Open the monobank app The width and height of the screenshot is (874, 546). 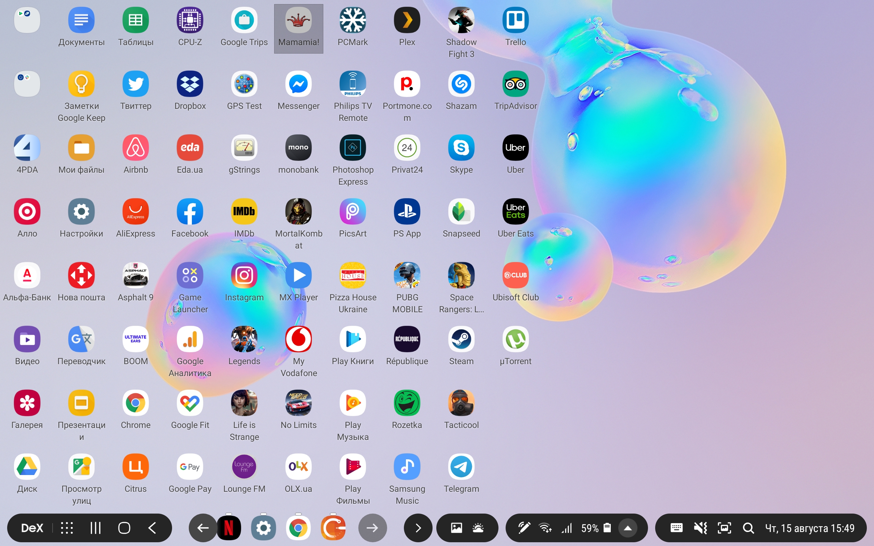pyautogui.click(x=298, y=148)
